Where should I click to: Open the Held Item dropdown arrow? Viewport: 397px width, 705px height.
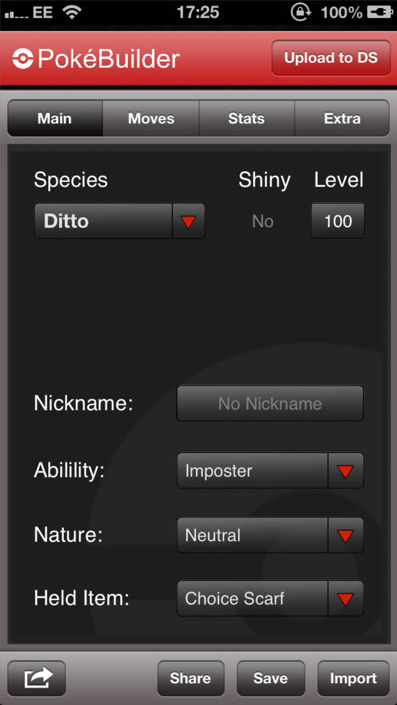[x=345, y=599]
